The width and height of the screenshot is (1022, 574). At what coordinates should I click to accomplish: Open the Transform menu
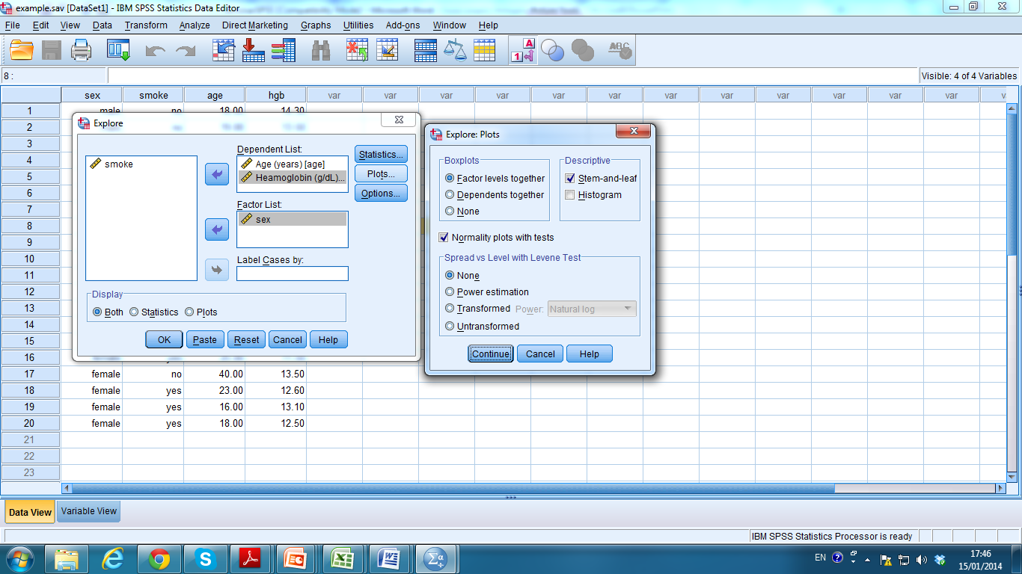146,25
